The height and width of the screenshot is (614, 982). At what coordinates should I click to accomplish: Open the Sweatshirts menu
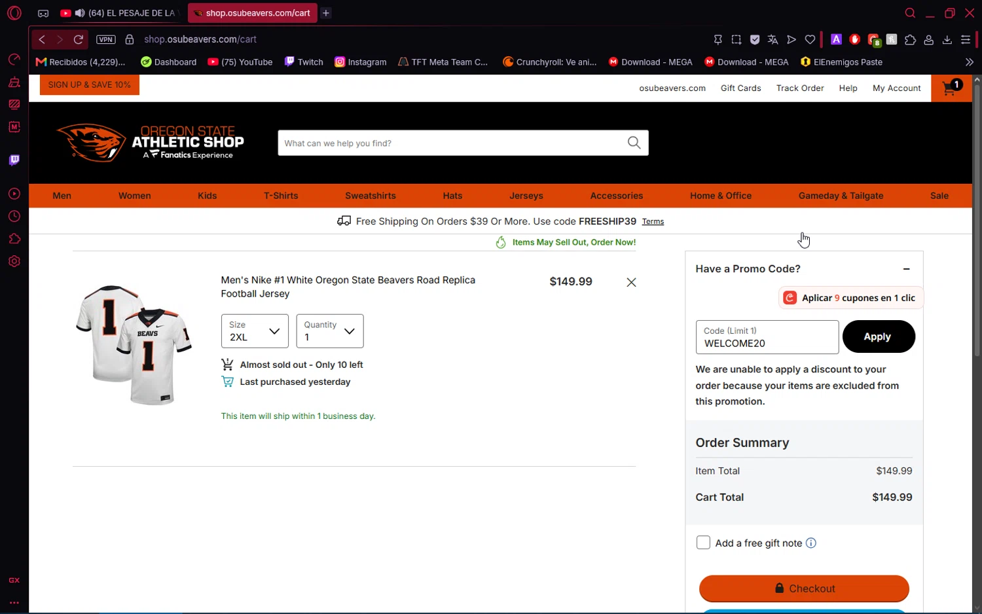click(x=371, y=196)
